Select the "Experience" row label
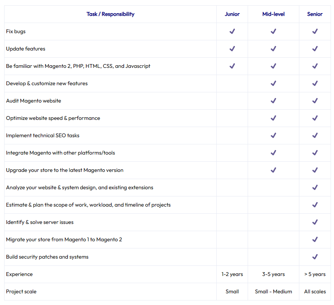This screenshot has height=305, width=334. (19, 274)
